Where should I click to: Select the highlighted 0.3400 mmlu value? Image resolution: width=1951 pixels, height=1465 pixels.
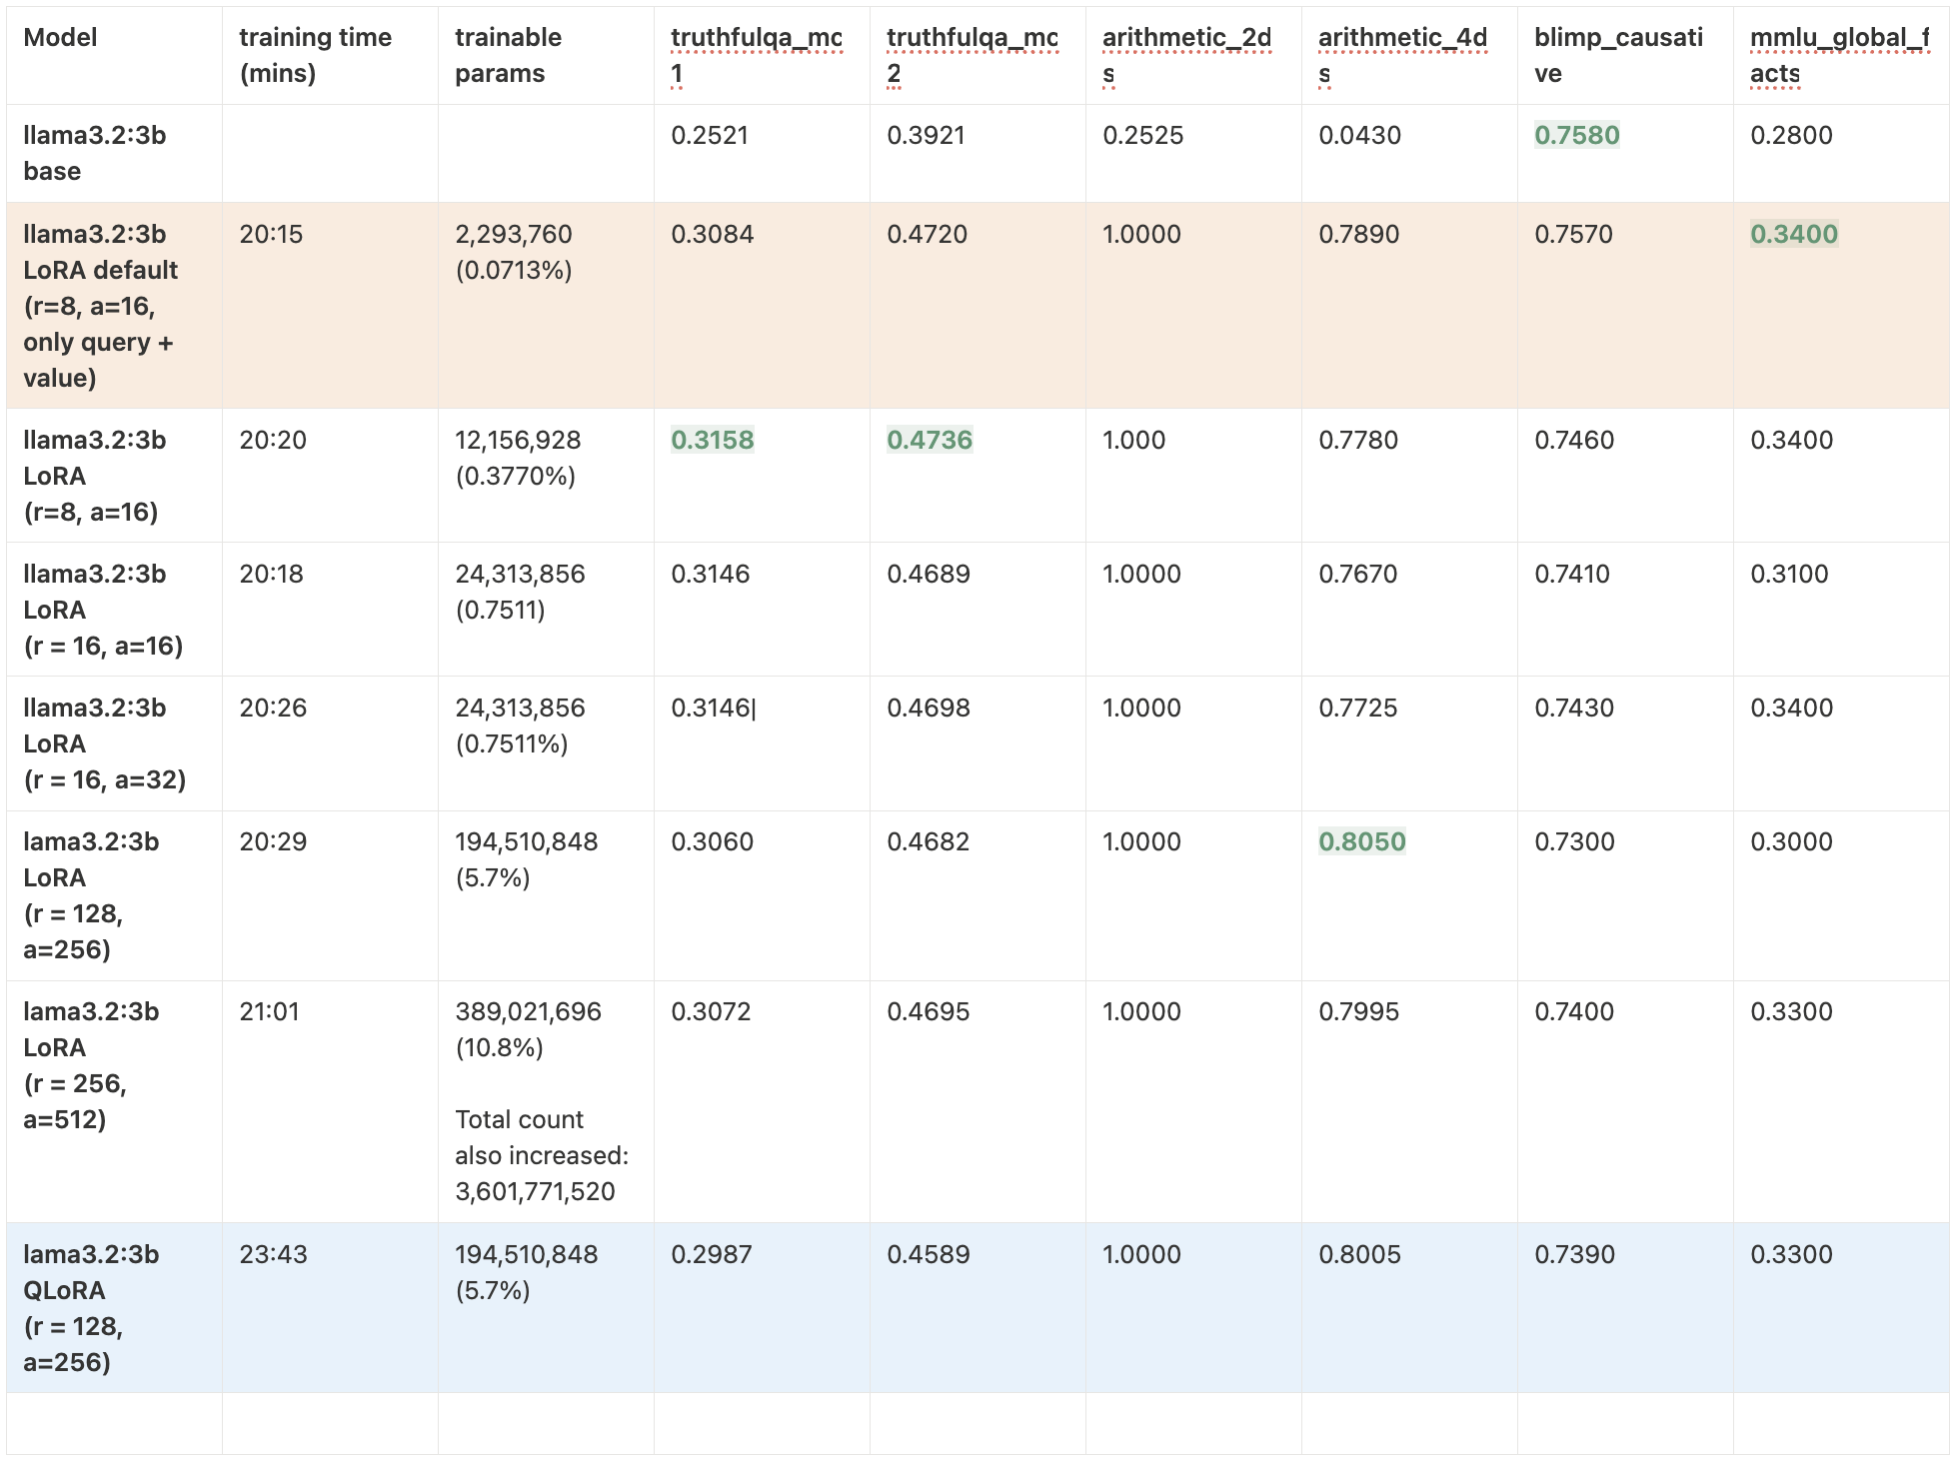click(1794, 234)
